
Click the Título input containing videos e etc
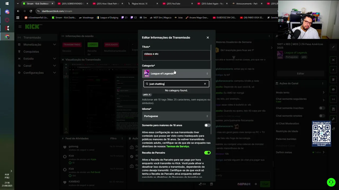176,55
